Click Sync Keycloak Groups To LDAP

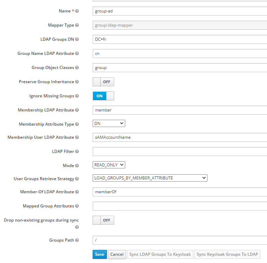pos(227,254)
